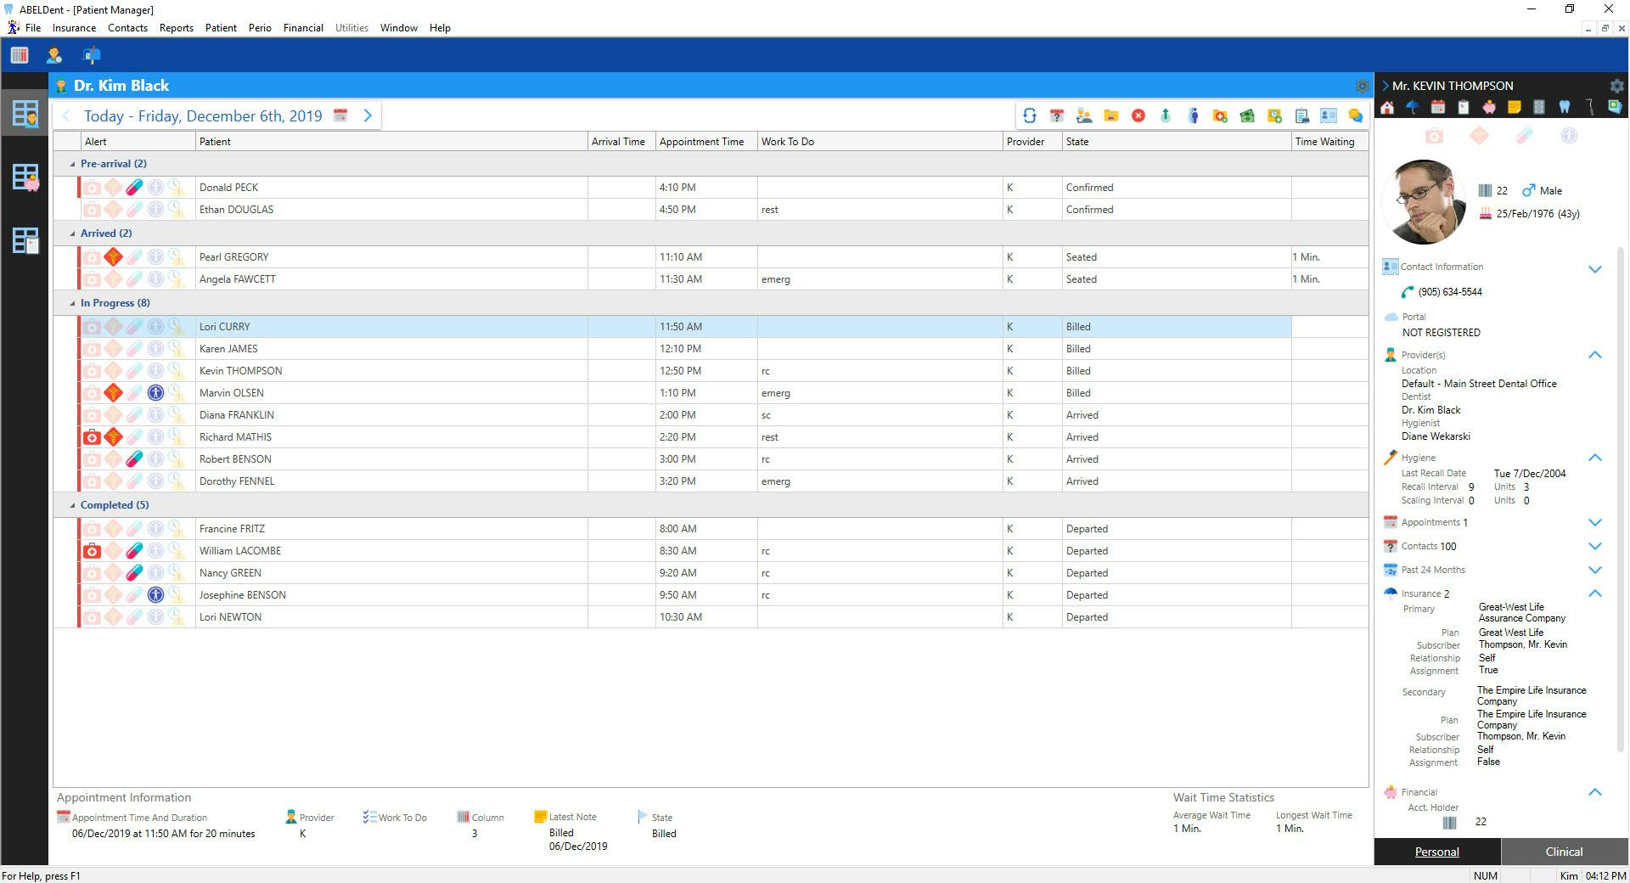
Task: Open the calendar picker next to today's date
Action: (340, 115)
